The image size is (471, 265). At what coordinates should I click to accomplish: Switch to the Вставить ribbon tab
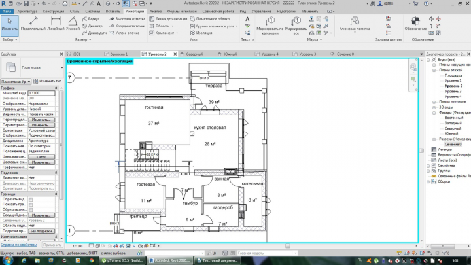(x=113, y=11)
